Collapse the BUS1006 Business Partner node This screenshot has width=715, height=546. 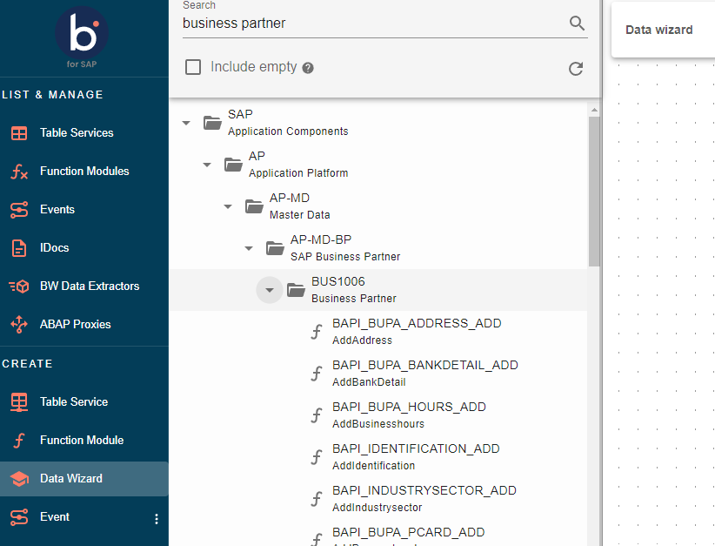tap(270, 290)
